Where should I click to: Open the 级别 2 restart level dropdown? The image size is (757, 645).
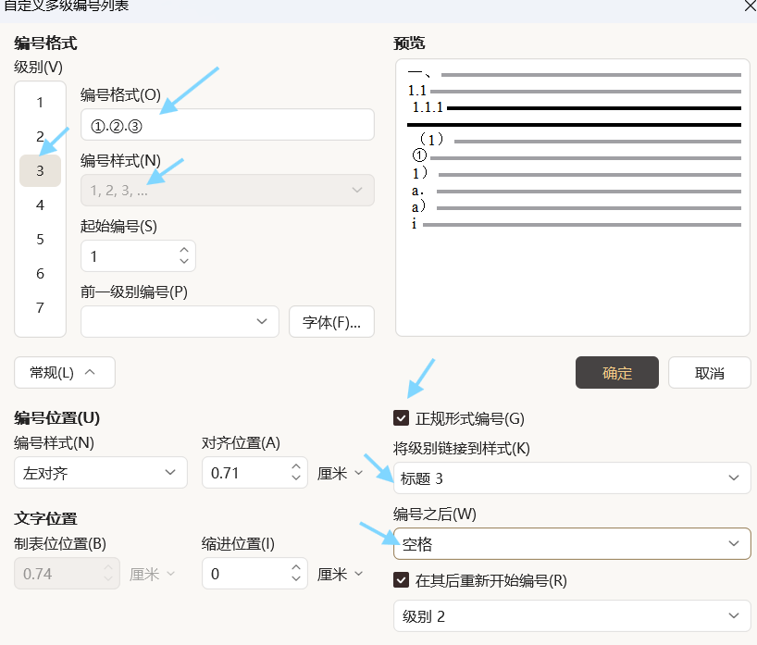tap(571, 615)
